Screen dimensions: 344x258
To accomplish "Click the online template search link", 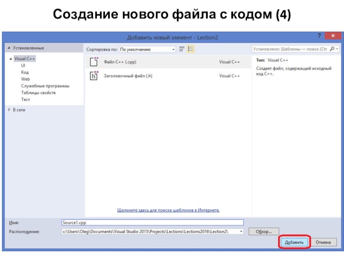I will tap(168, 210).
